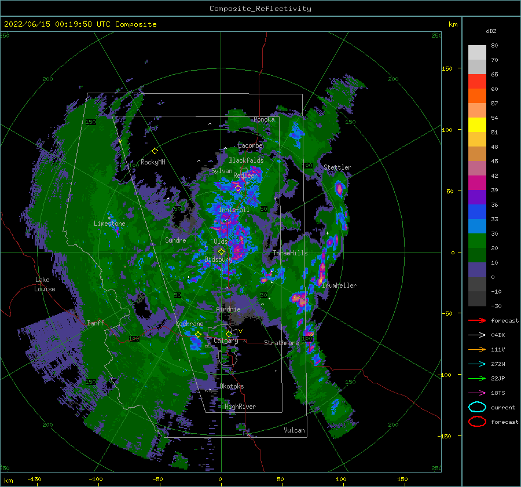This screenshot has height=487, width=521.
Task: Click the Drumheller label
Action: pyautogui.click(x=339, y=285)
